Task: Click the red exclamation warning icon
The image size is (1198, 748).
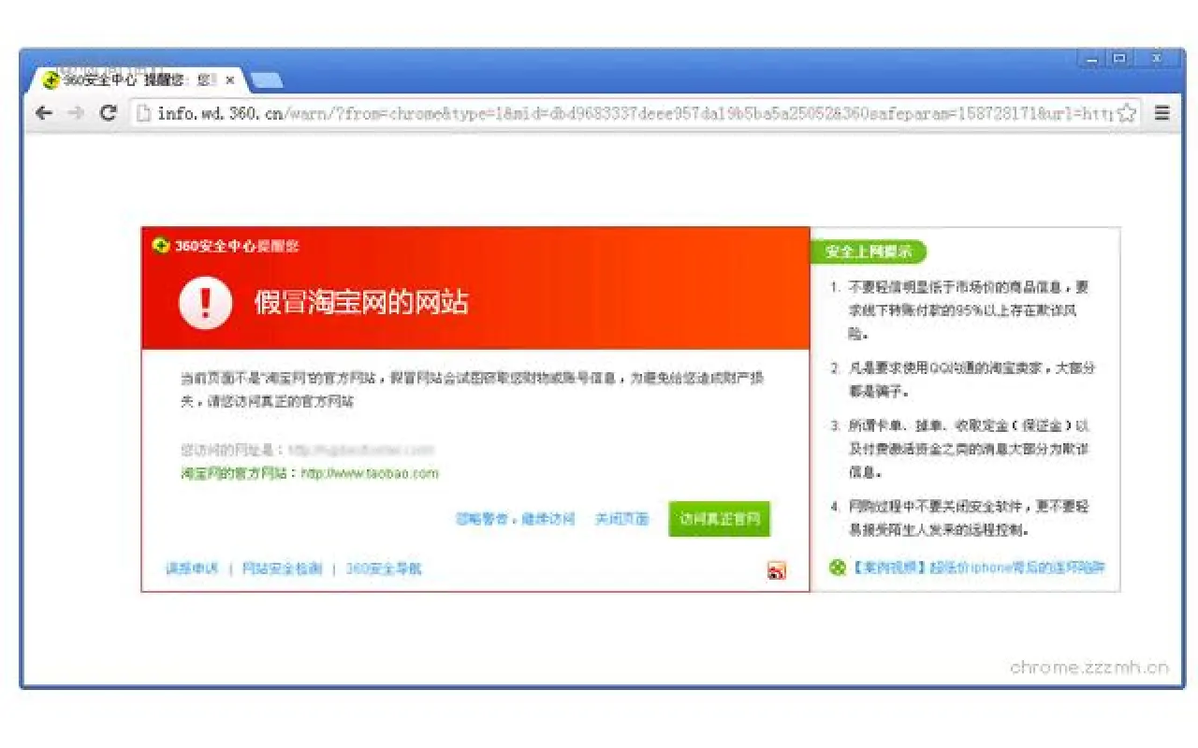Action: point(208,302)
